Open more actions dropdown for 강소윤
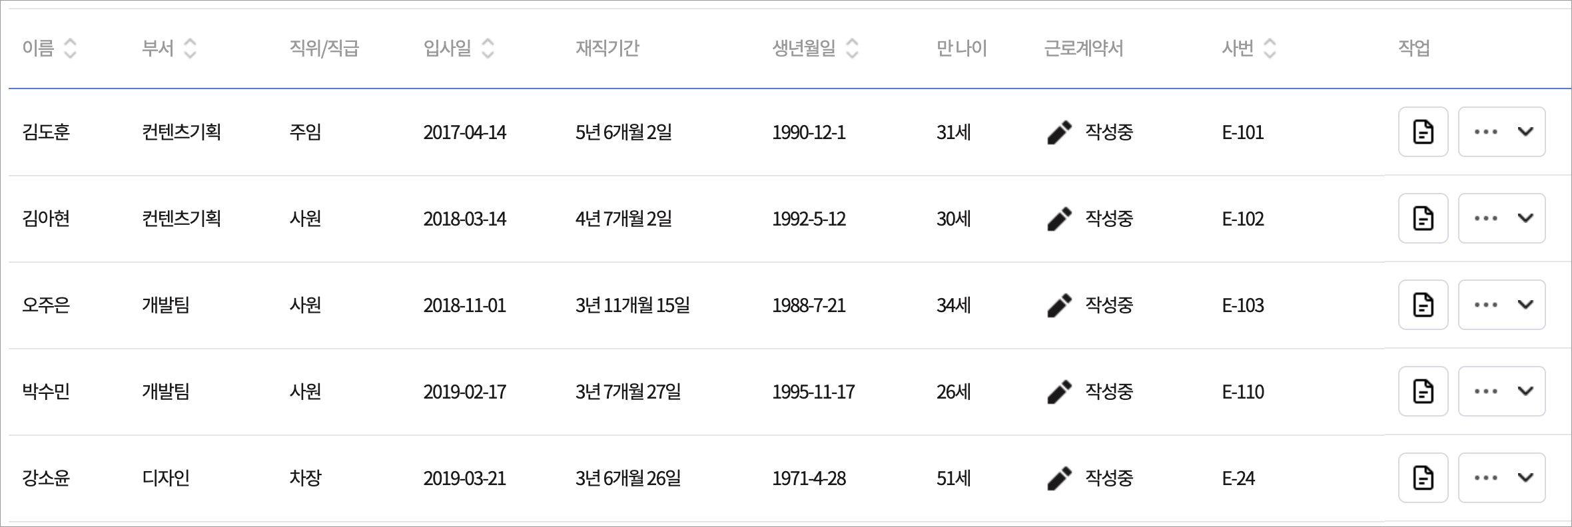This screenshot has width=1572, height=527. pyautogui.click(x=1501, y=478)
